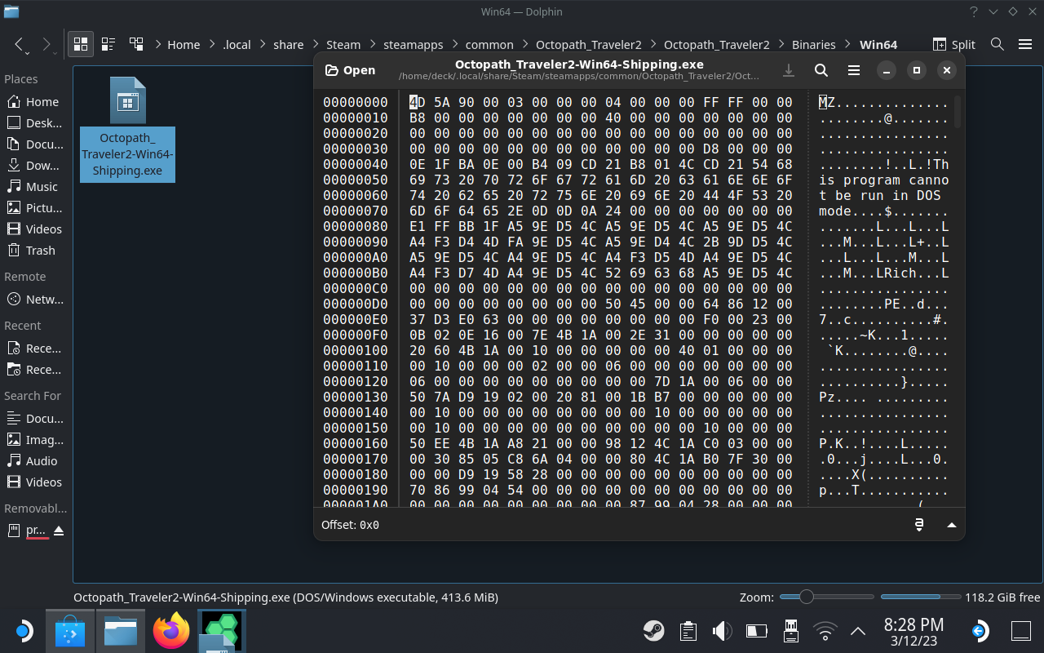Click the Open file button
The height and width of the screenshot is (653, 1044).
(x=351, y=71)
